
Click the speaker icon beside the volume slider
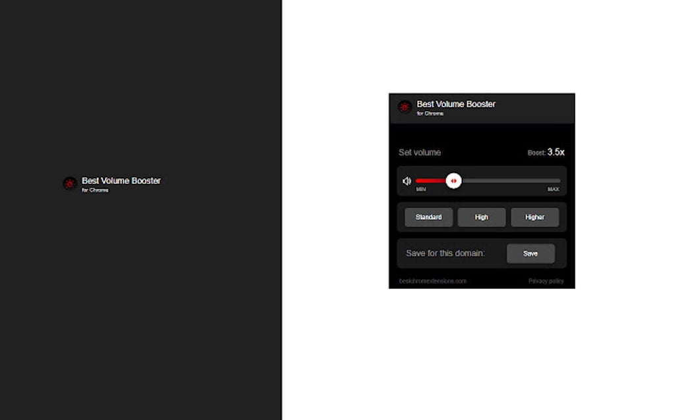(406, 181)
